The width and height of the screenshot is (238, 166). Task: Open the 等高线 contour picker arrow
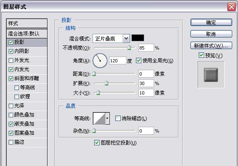click(107, 119)
